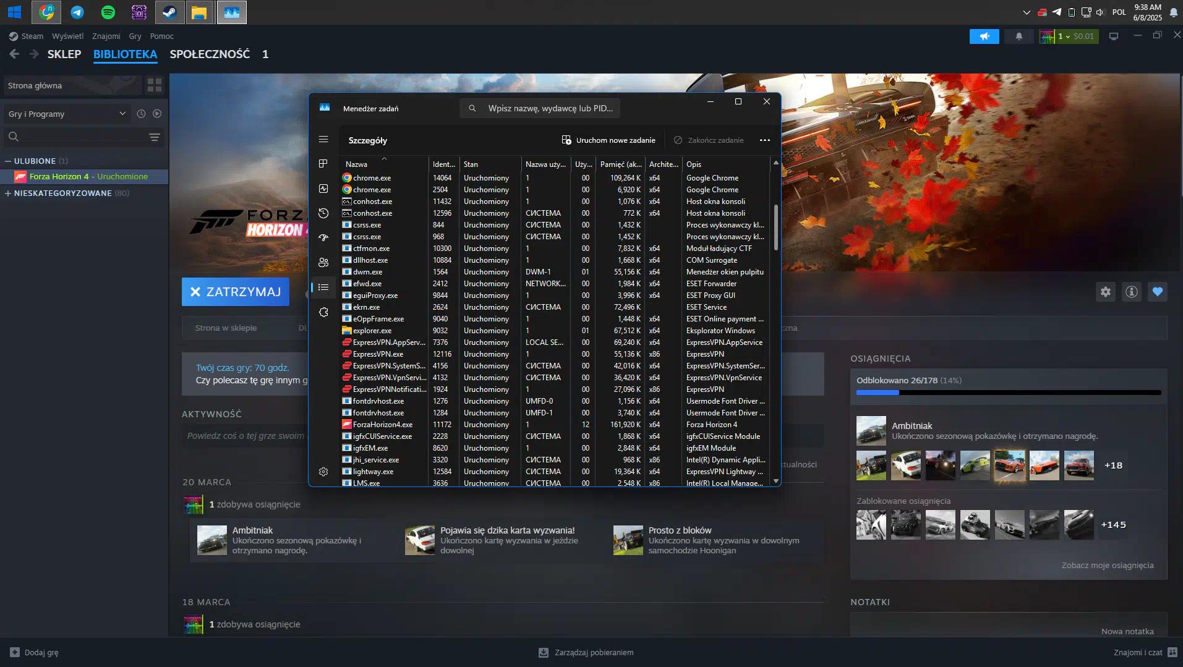Click Uruchom nowe zadanie in Task Manager
1183x667 pixels.
(609, 140)
